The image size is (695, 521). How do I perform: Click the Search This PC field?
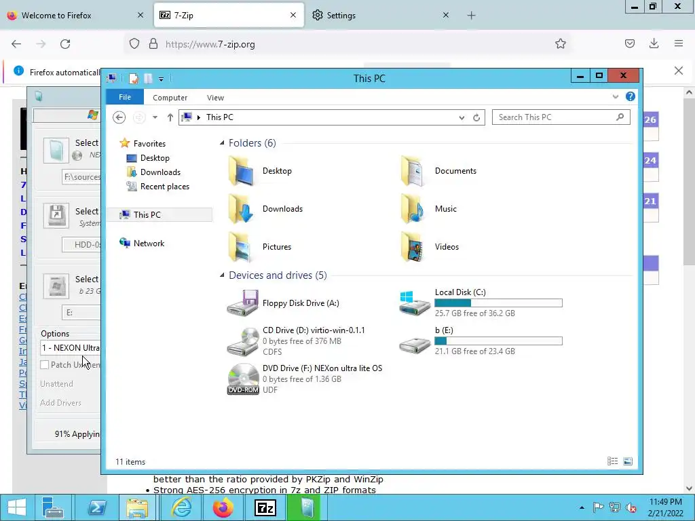[561, 117]
